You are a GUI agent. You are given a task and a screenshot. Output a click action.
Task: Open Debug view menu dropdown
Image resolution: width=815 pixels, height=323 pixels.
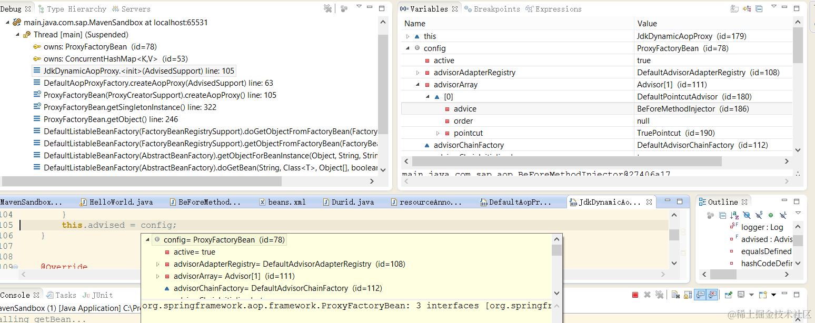point(359,7)
